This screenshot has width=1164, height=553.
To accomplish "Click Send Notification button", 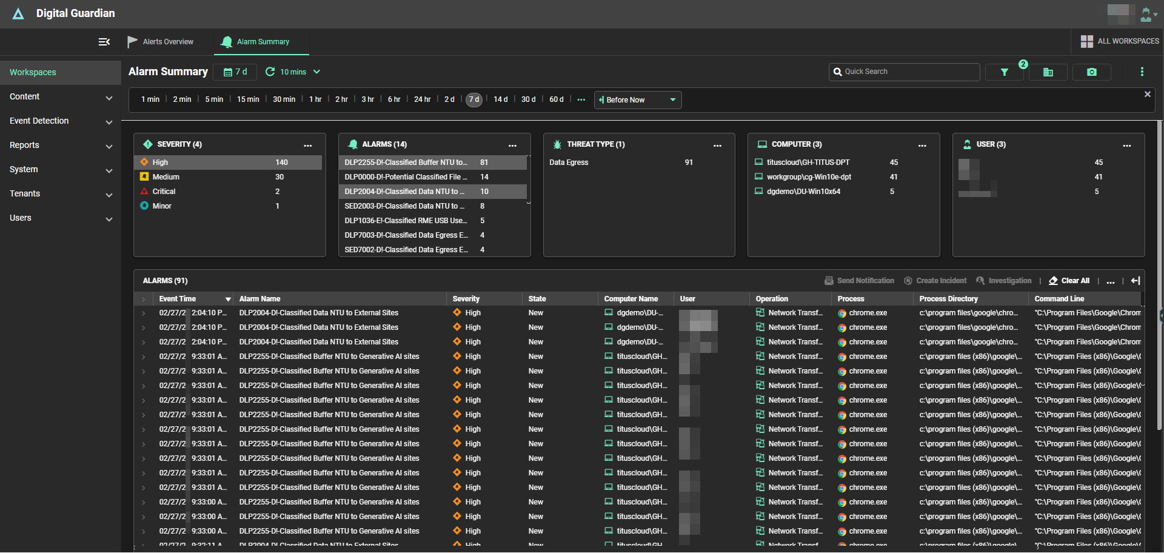I will [859, 281].
